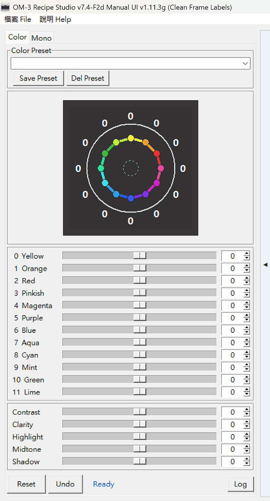Viewport: 270px width, 501px height.
Task: Click the Reset button
Action: 26,484
